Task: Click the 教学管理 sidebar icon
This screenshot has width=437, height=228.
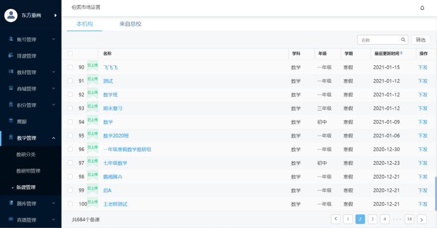Action: coord(11,137)
